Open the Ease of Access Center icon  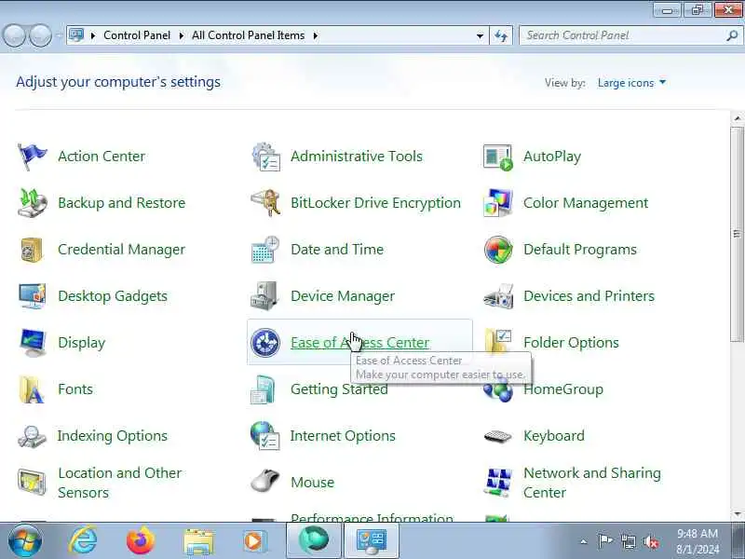(265, 343)
